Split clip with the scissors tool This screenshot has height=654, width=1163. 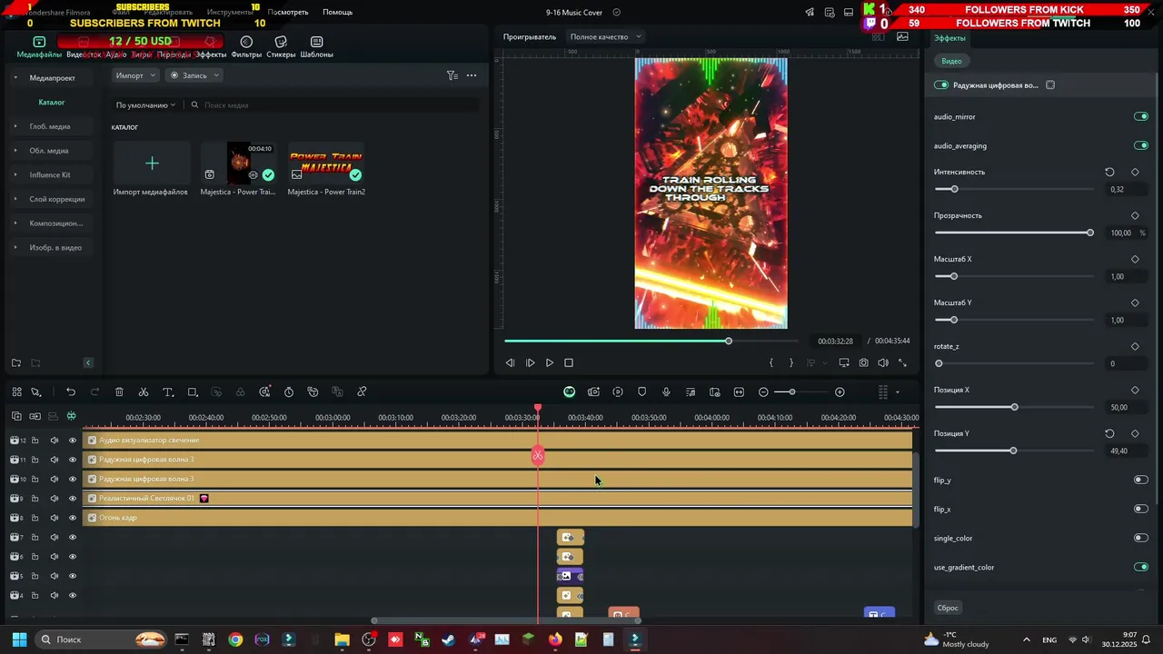(144, 392)
